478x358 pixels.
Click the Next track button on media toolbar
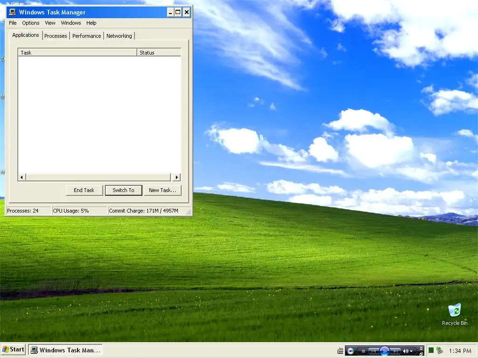coord(395,351)
